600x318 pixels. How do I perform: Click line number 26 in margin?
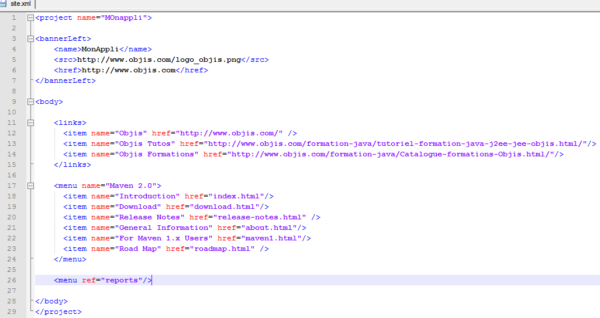pos(12,280)
